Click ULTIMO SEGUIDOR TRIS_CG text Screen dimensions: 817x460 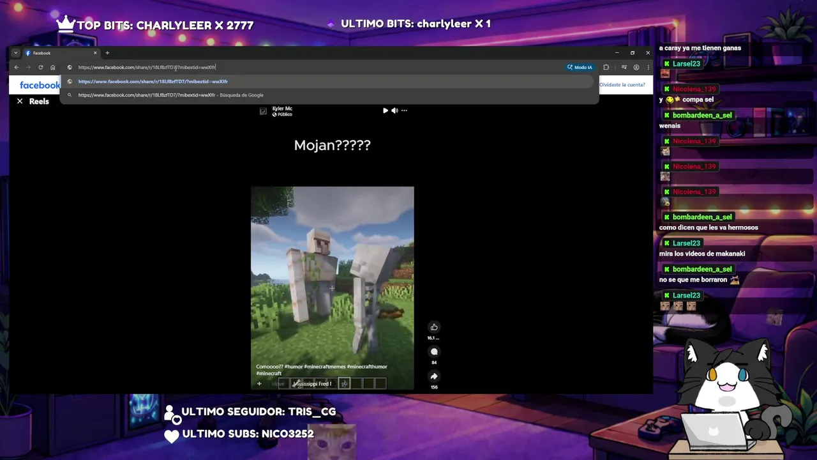click(x=259, y=412)
